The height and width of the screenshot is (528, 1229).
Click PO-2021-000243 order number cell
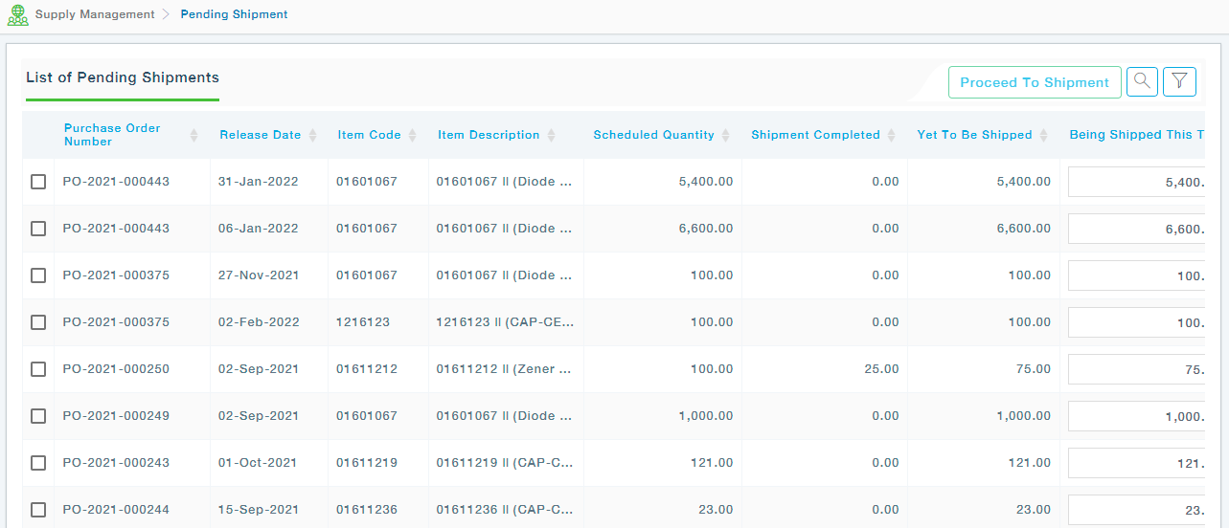pos(116,463)
